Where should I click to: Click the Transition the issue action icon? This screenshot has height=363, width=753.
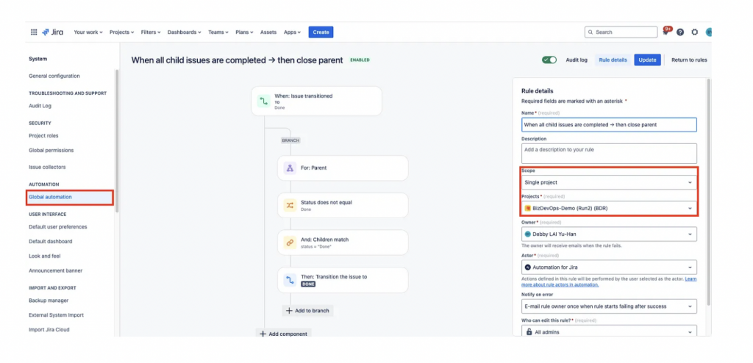point(290,280)
